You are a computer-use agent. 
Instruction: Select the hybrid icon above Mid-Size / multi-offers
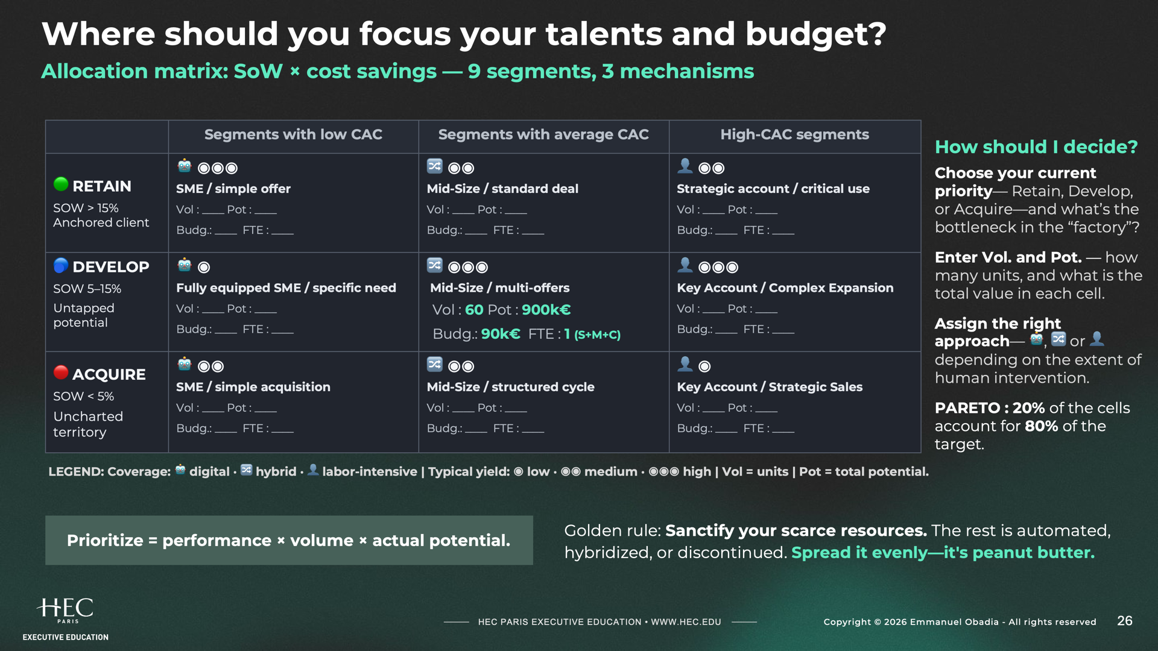[435, 265]
